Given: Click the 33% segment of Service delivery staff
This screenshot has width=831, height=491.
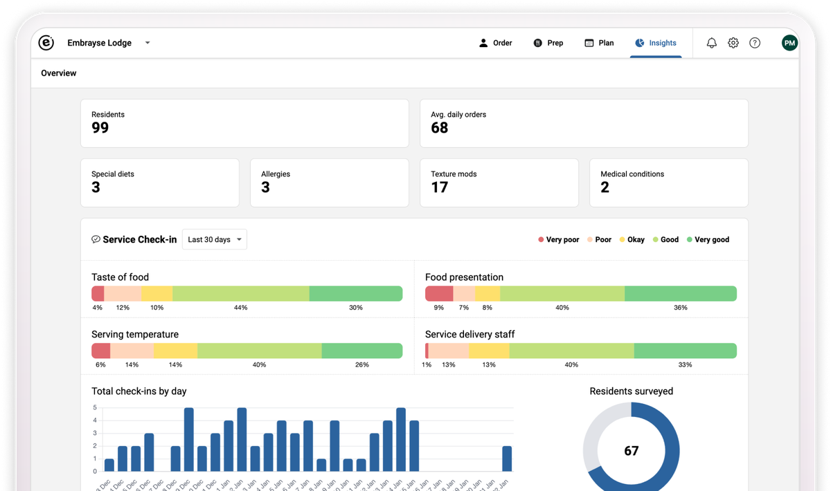Looking at the screenshot, I should click(686, 351).
